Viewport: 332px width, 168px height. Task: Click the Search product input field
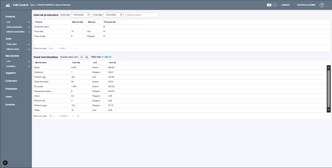(142, 15)
